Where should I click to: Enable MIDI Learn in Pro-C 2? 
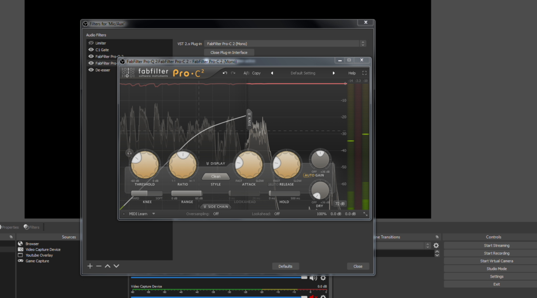(x=138, y=214)
